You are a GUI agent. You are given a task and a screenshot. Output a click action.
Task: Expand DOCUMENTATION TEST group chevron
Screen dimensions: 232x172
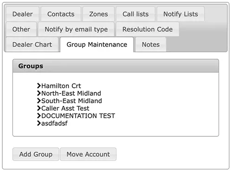[x=39, y=116]
